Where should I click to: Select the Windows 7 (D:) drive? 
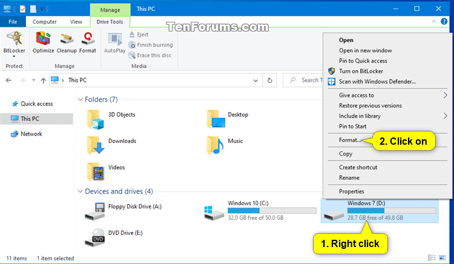(380, 211)
